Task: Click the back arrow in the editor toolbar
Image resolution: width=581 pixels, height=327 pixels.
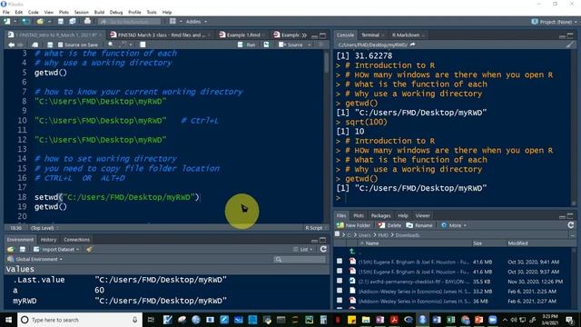Action: coord(12,45)
